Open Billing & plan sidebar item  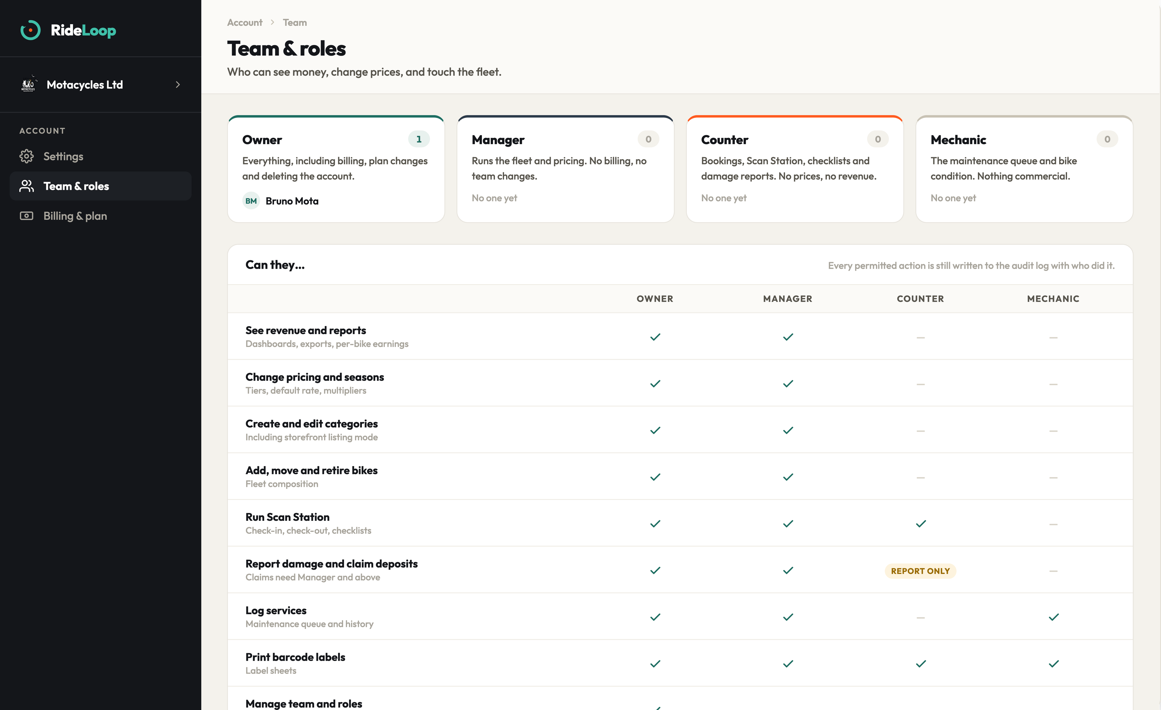(x=100, y=216)
